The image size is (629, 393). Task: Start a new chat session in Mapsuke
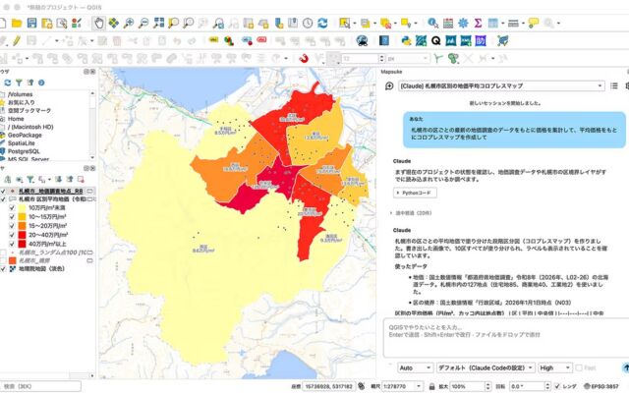click(389, 85)
